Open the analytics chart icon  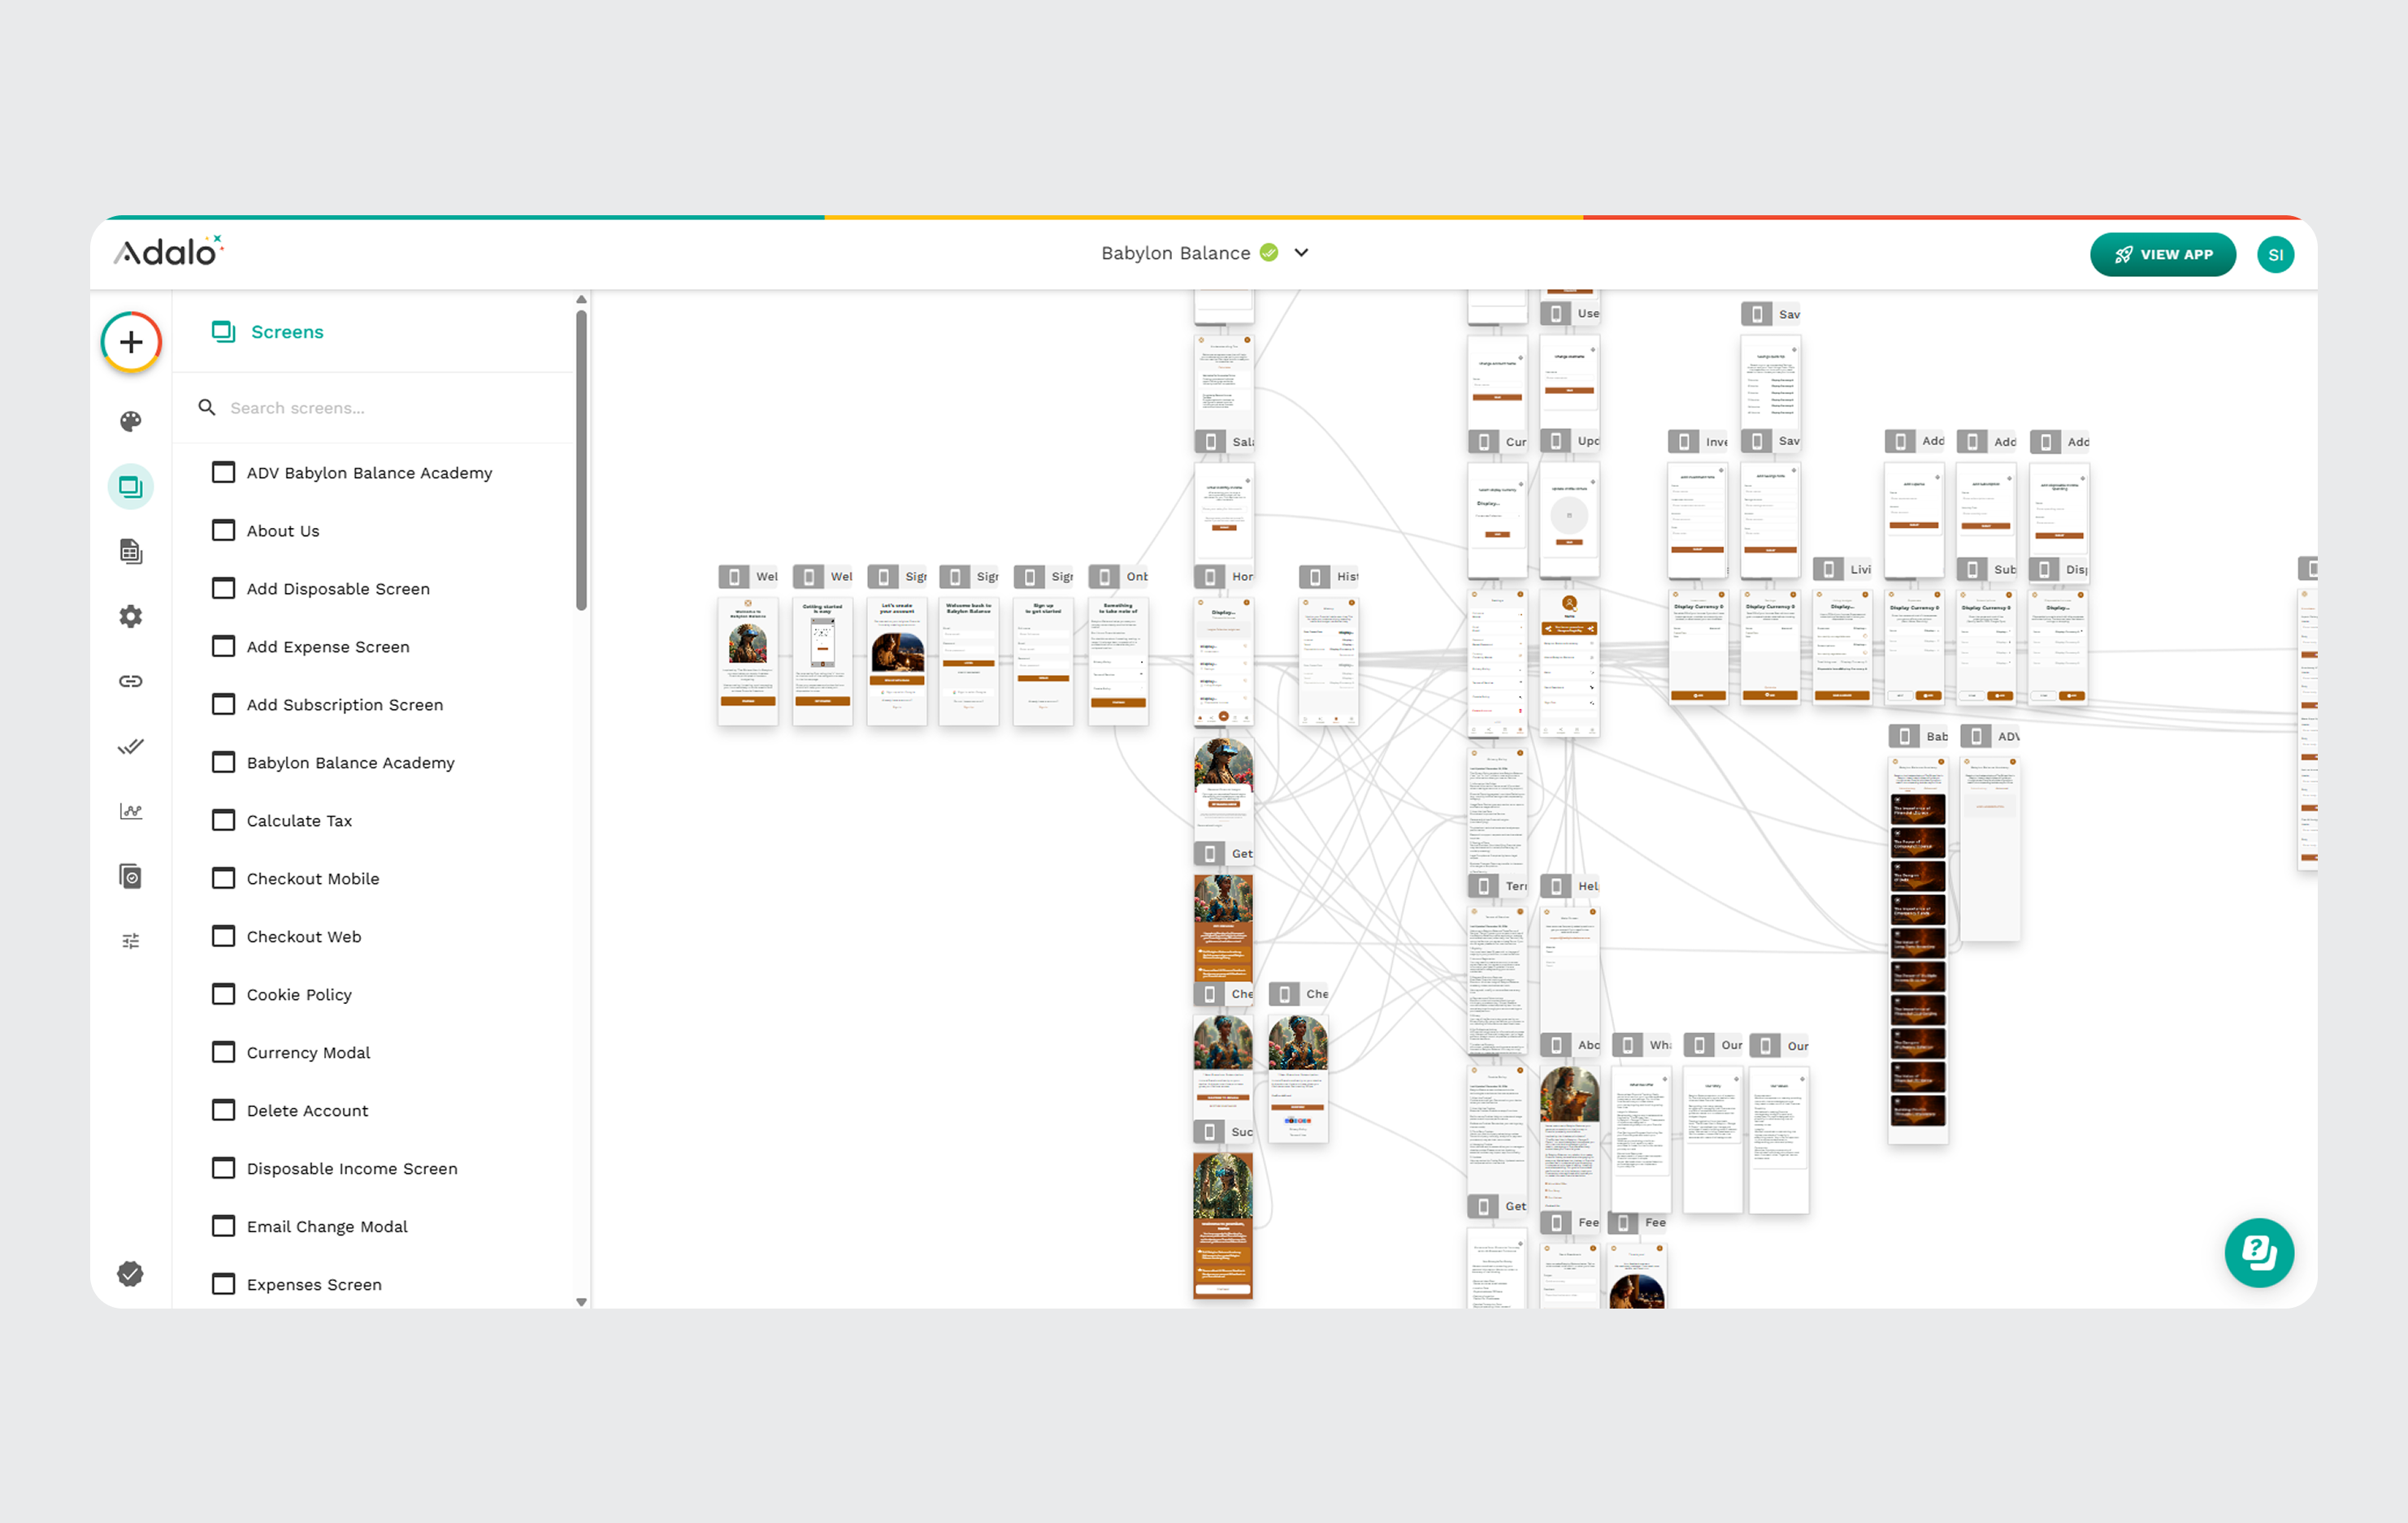(x=131, y=811)
